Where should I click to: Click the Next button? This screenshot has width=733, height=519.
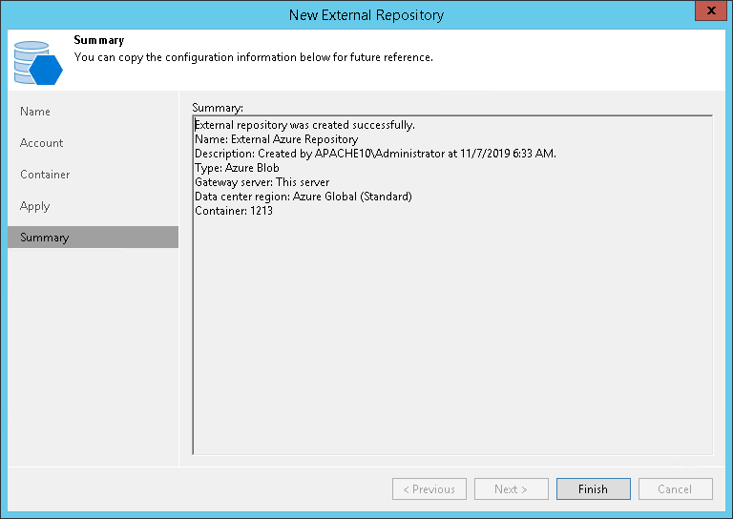coord(512,488)
